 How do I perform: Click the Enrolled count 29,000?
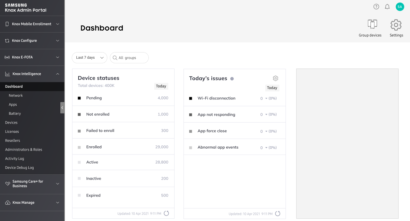point(162,147)
